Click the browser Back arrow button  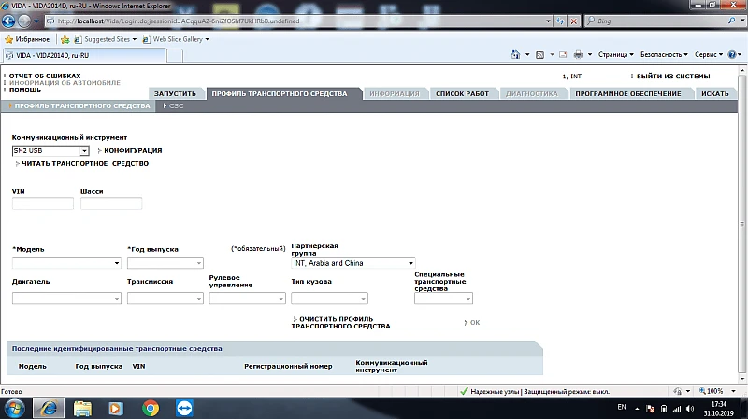8,21
